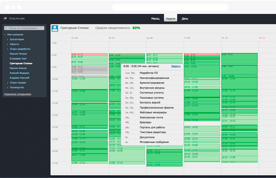Open Friday's 10:00 - 11:00 activity block
Screen dimensions: 276x178
point(239,83)
